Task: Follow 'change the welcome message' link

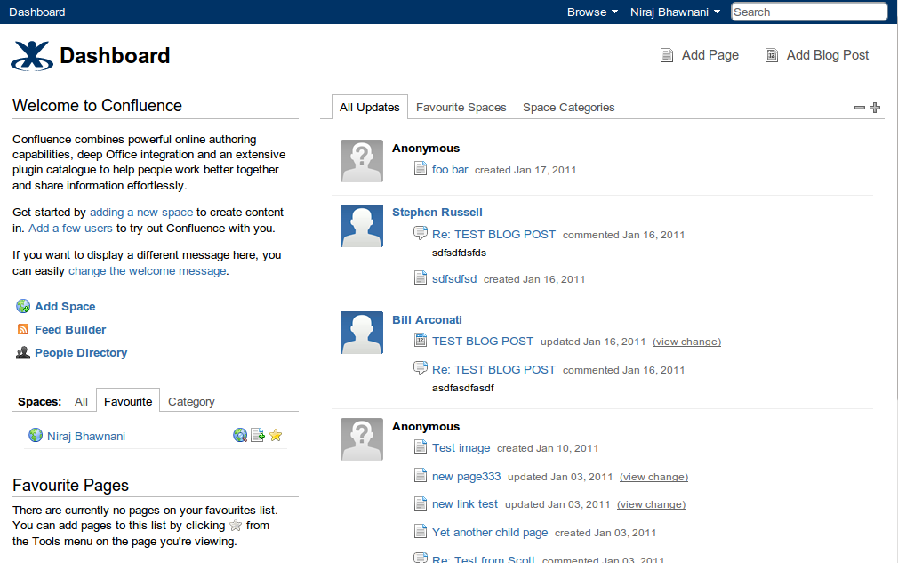Action: coord(148,271)
